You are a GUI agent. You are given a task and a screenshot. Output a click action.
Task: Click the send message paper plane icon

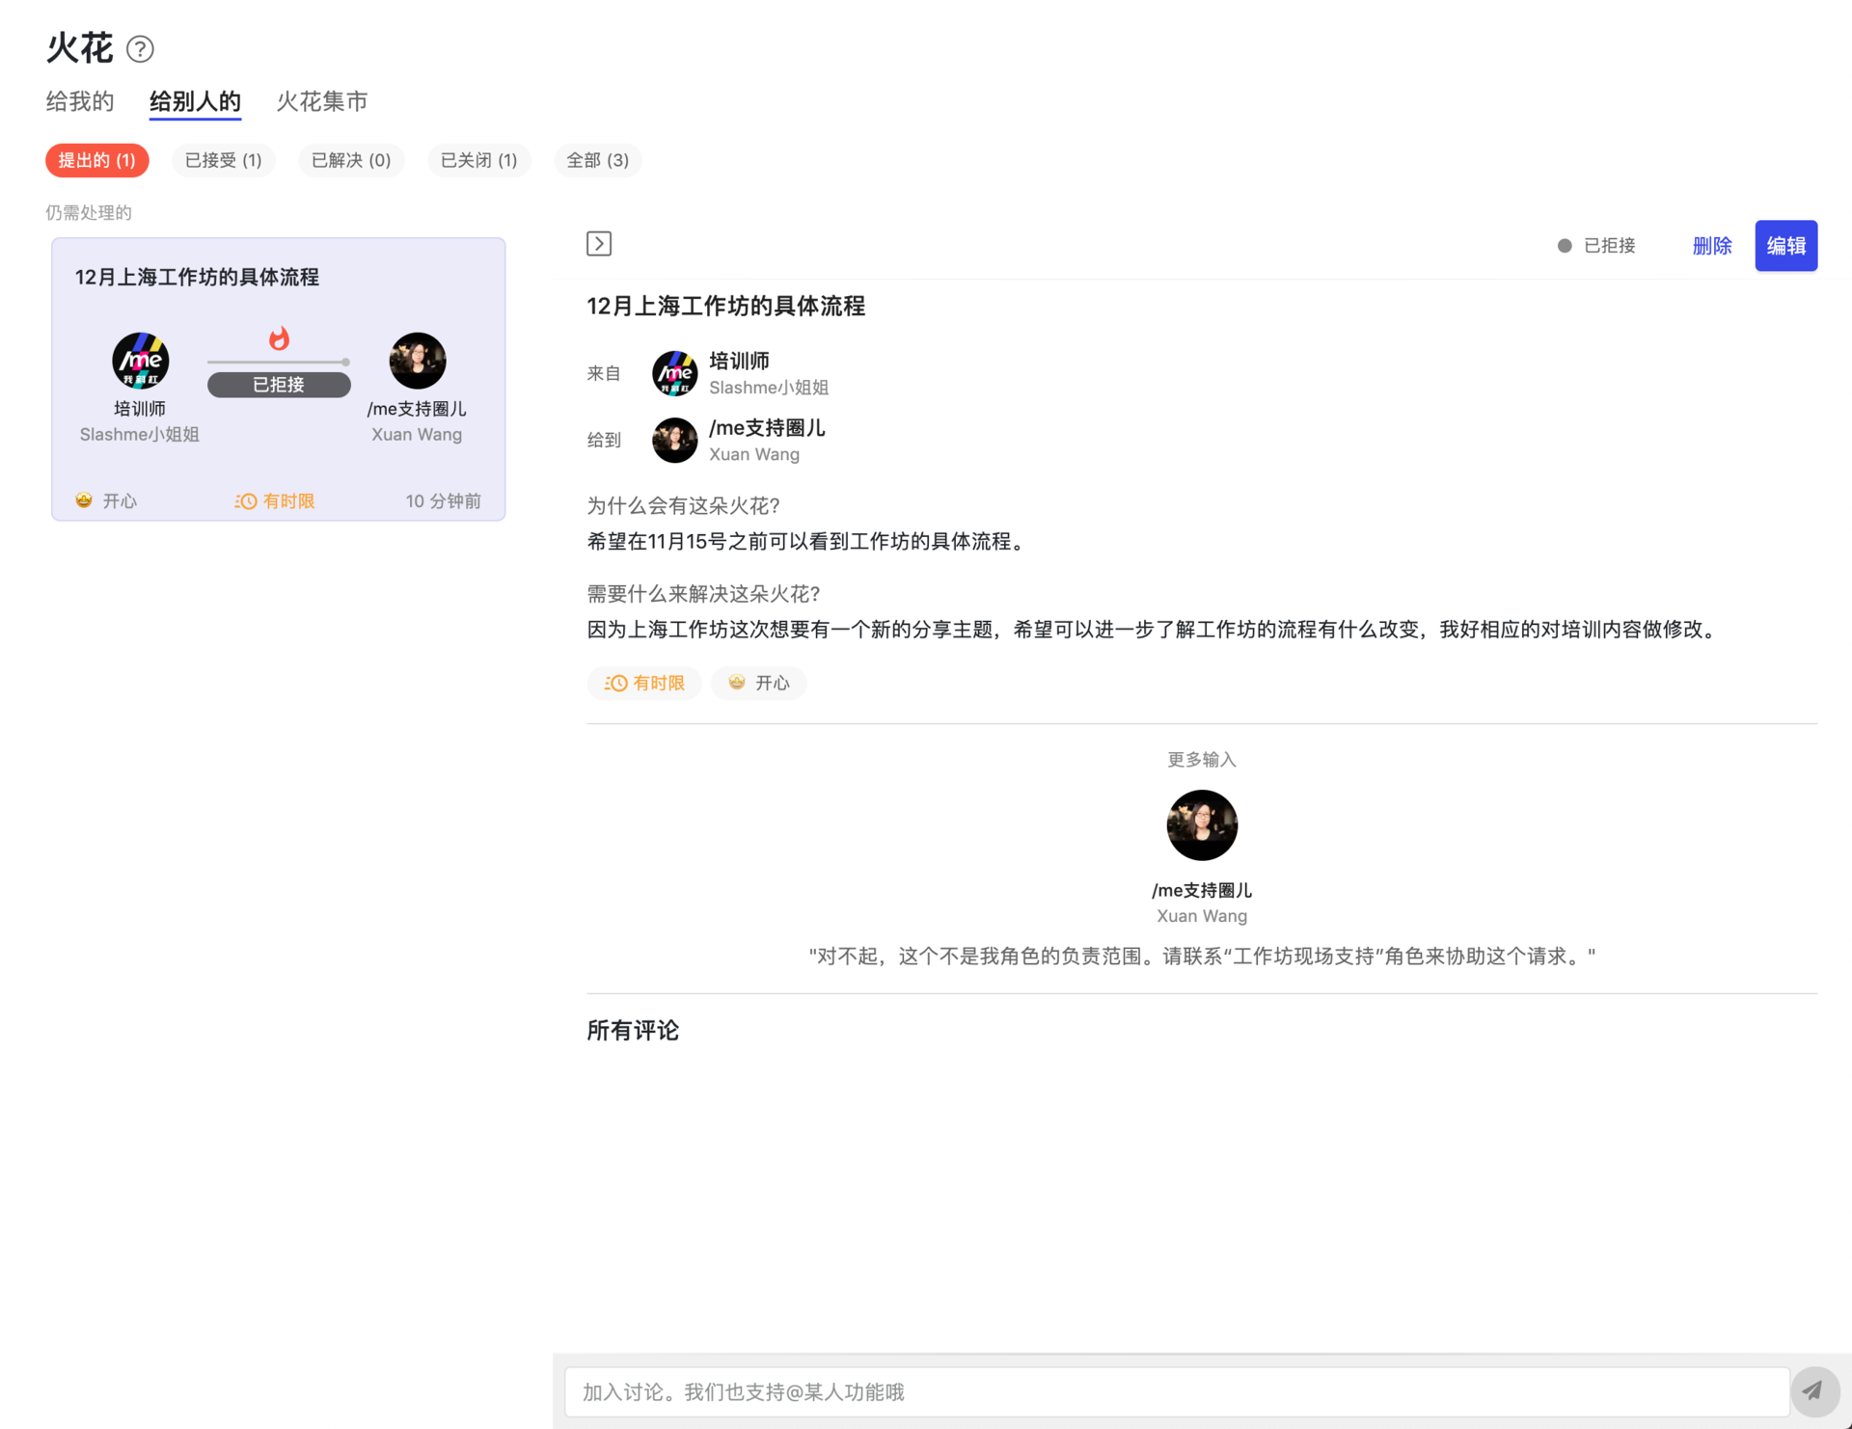[1813, 1390]
